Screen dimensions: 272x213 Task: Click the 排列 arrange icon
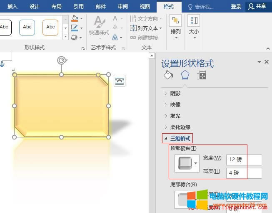(x=176, y=25)
